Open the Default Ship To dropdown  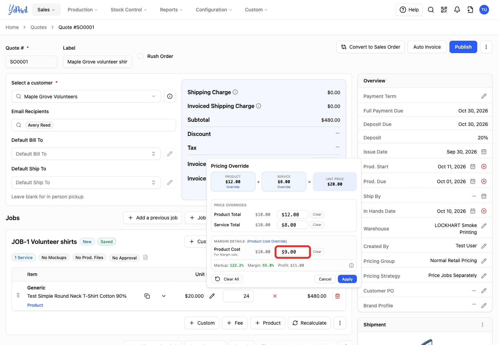tap(86, 183)
